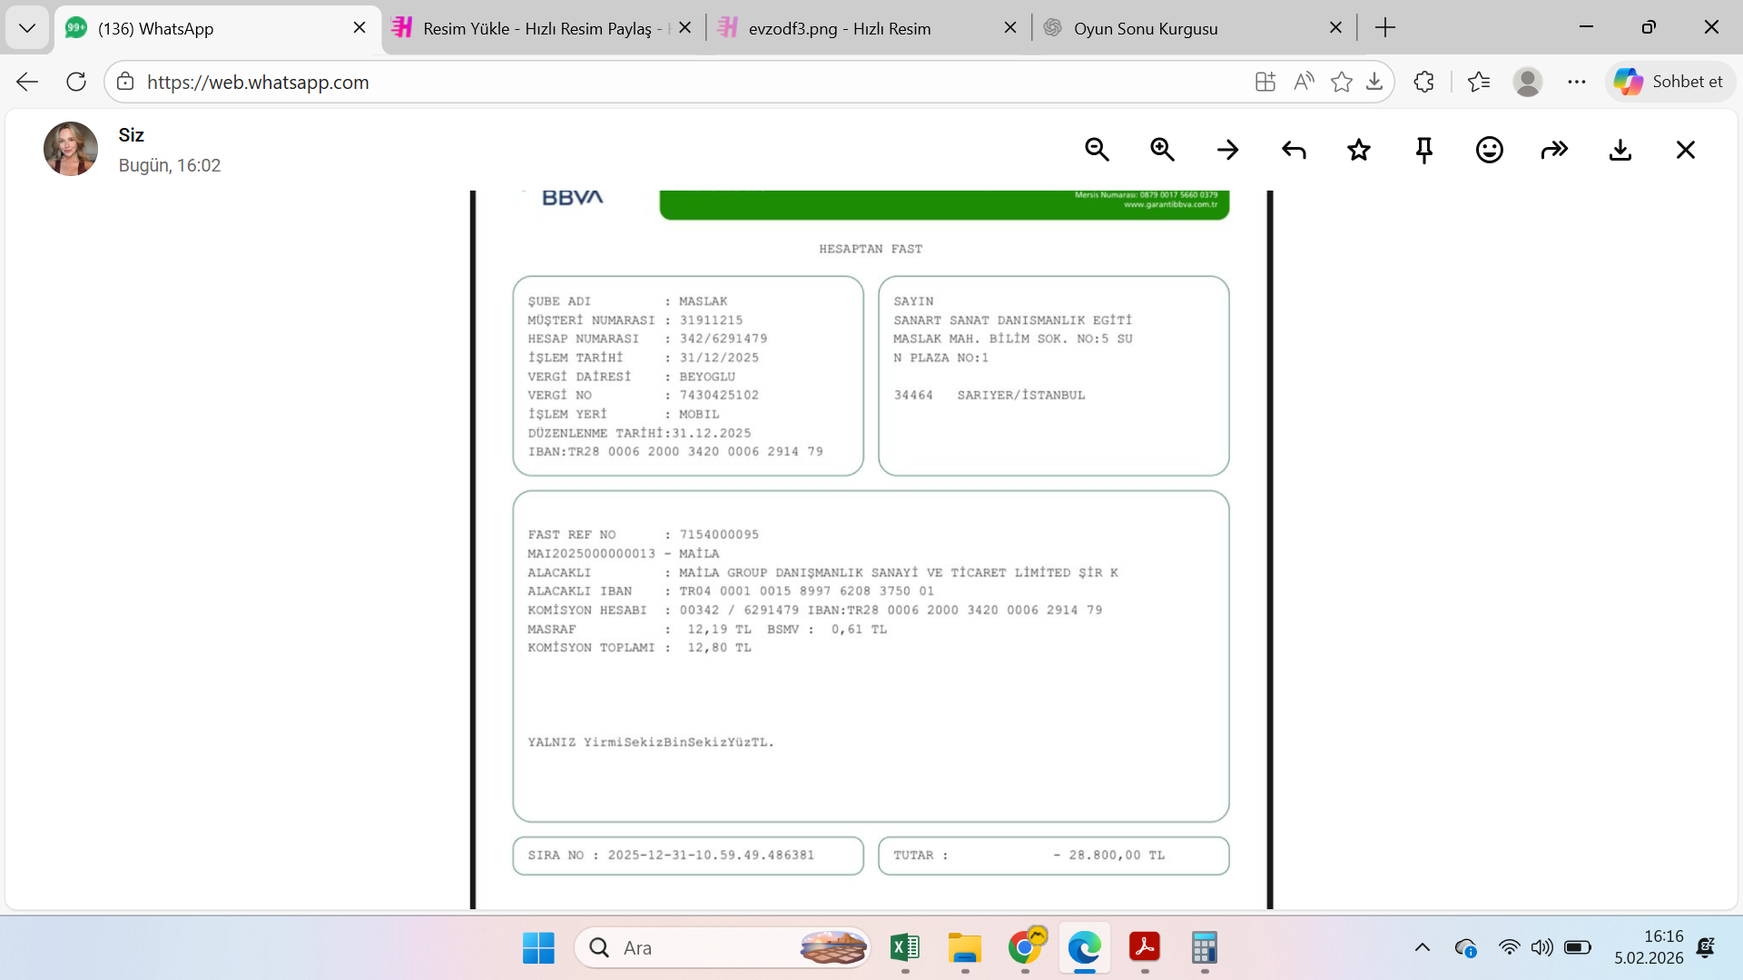Refresh the current page
1743x980 pixels.
tap(76, 82)
